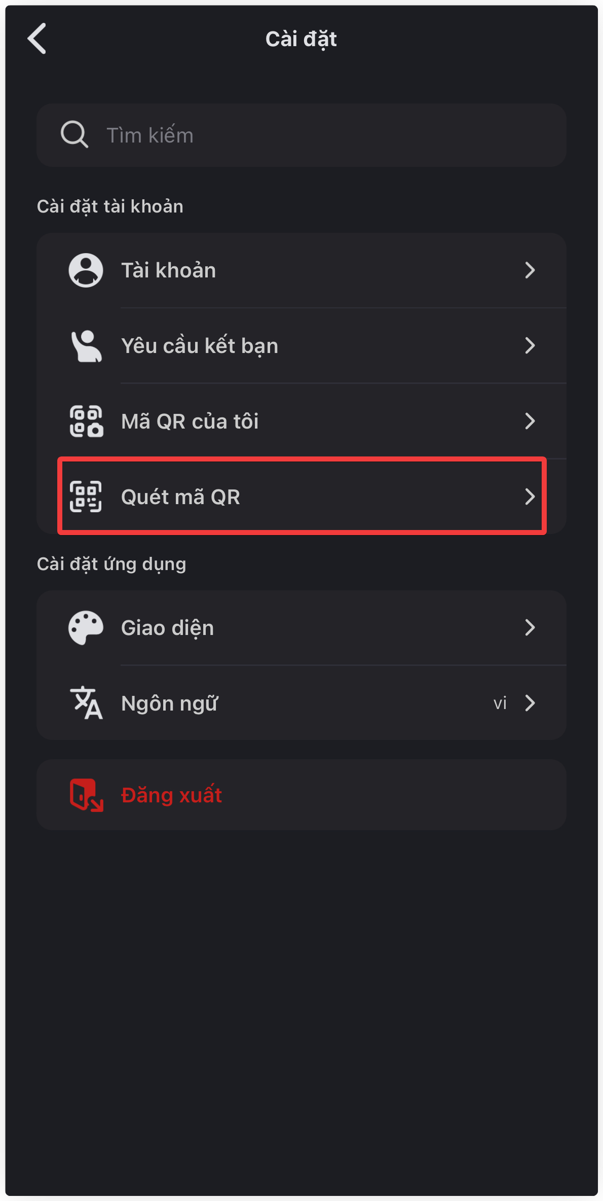Screen dimensions: 603x1201
Task: Tap the account profile icon
Action: point(86,270)
